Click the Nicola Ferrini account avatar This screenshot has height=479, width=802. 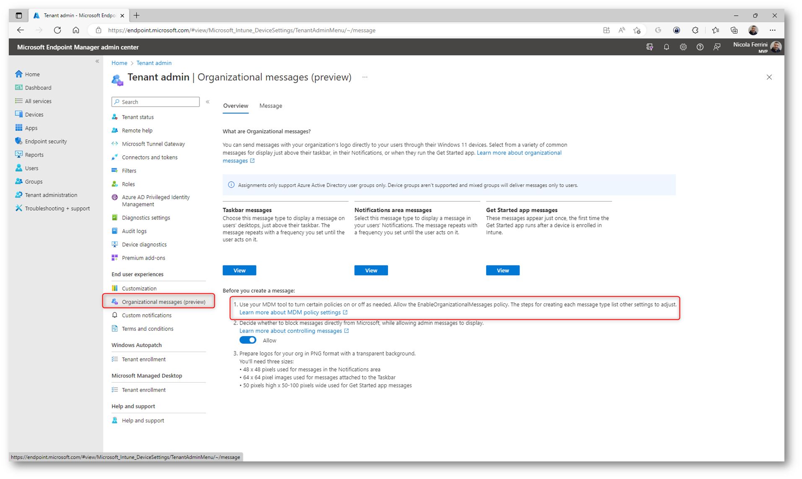coord(776,47)
